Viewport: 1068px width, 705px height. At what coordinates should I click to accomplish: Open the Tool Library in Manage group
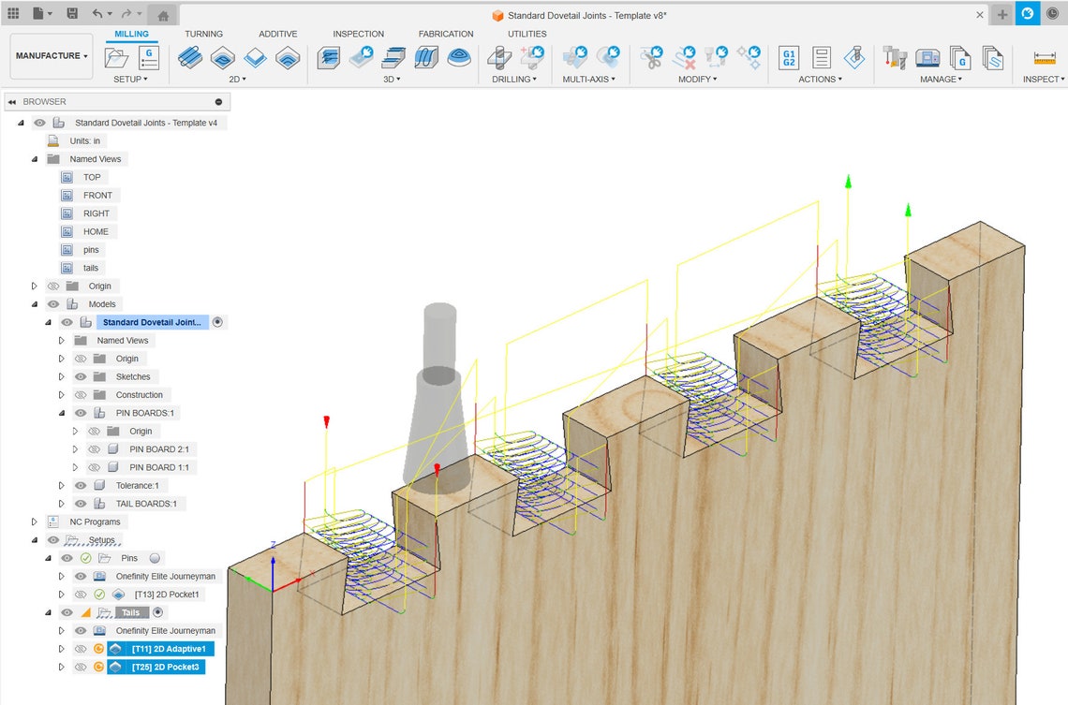pyautogui.click(x=895, y=59)
